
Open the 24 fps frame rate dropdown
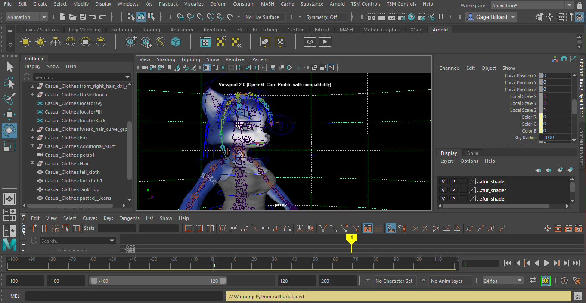pyautogui.click(x=503, y=281)
